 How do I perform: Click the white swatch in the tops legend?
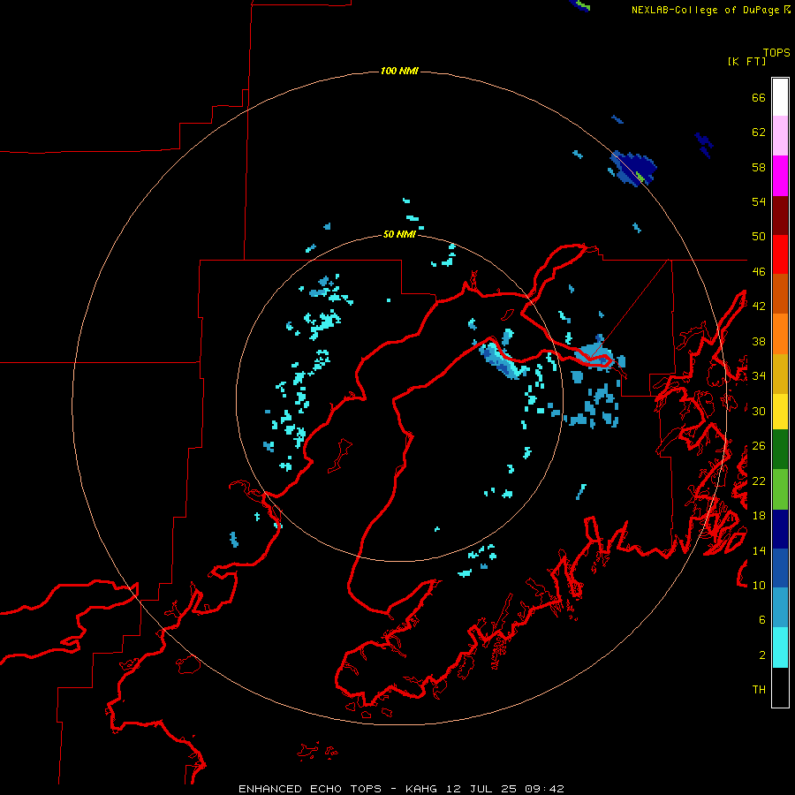(x=780, y=97)
